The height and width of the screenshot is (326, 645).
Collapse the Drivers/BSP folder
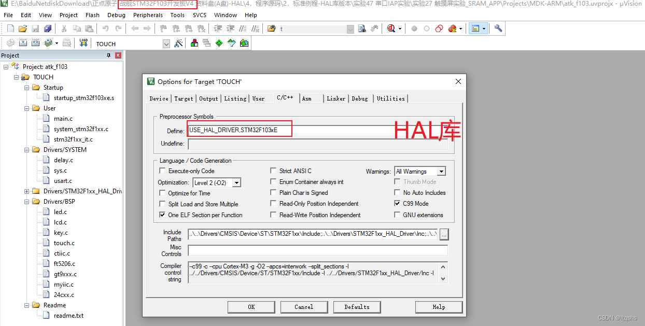pyautogui.click(x=27, y=202)
